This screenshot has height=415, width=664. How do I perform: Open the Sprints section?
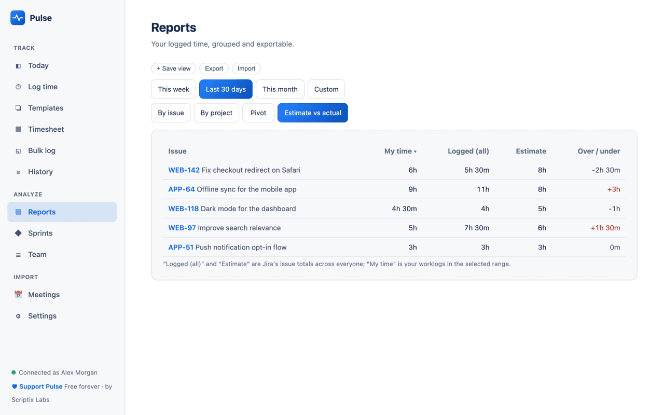(62, 233)
